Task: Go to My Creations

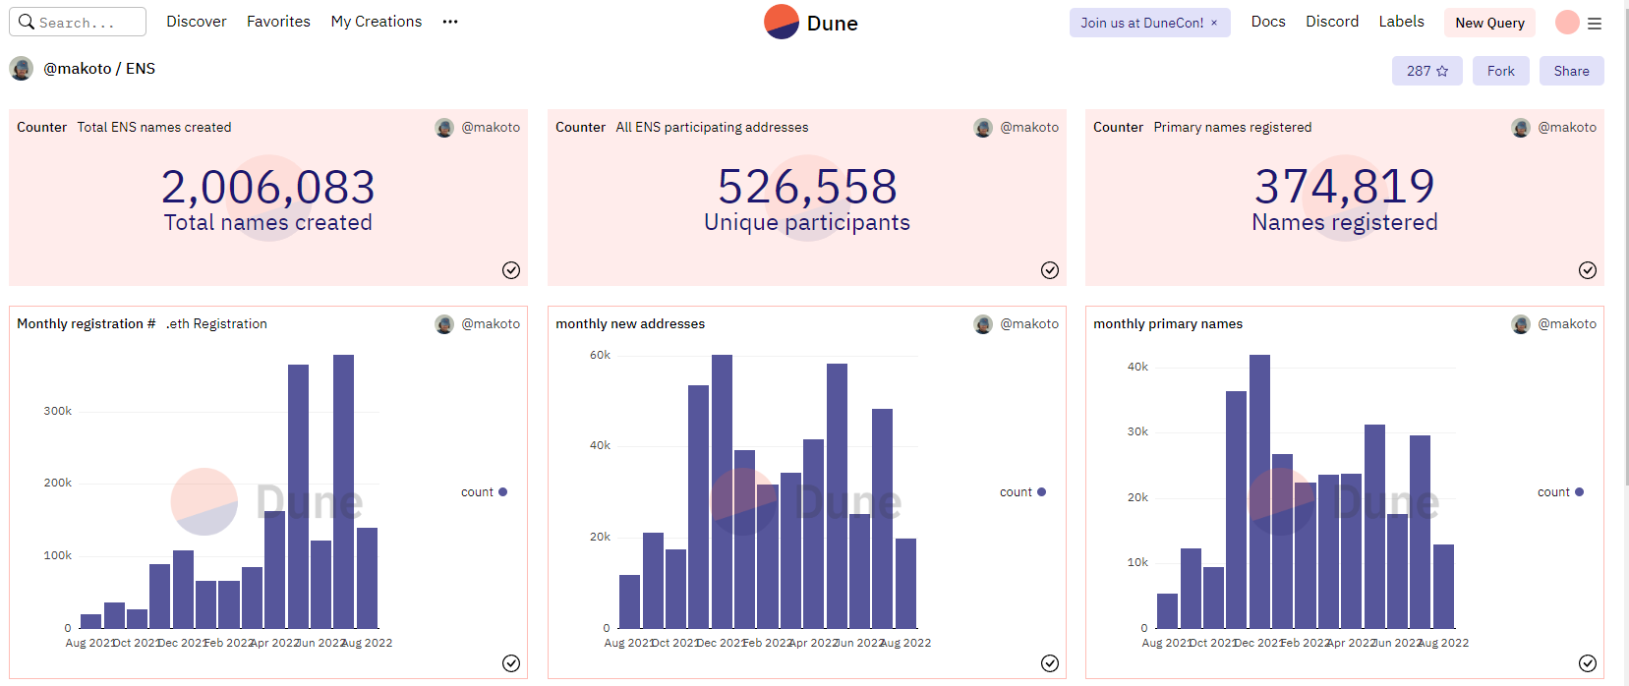Action: point(376,22)
